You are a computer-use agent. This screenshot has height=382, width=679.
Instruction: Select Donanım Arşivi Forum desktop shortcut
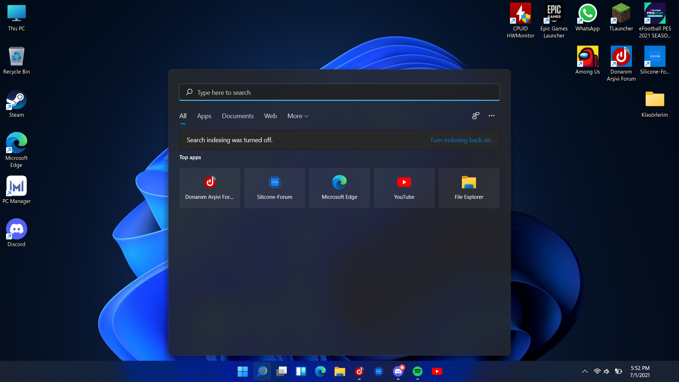[621, 64]
